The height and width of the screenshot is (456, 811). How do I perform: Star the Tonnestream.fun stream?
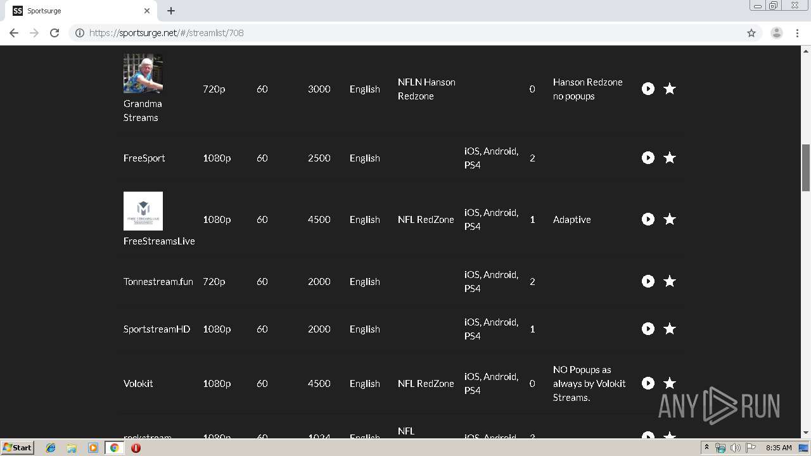pyautogui.click(x=670, y=281)
